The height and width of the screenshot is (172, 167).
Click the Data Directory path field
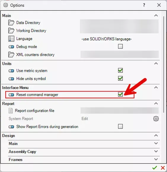[x=119, y=23]
